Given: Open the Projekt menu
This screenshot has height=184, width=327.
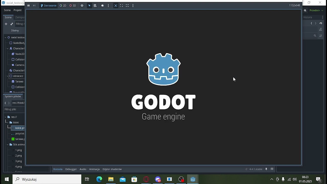Looking at the screenshot, I should click(17, 10).
